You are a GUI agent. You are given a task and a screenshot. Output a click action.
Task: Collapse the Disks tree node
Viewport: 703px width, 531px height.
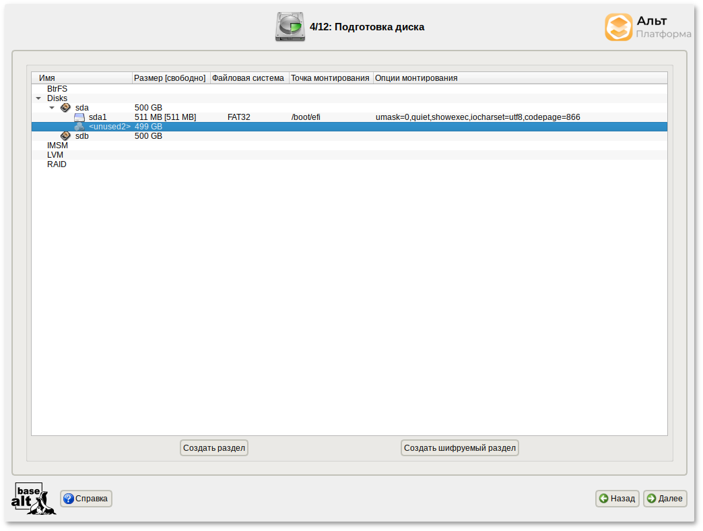(x=38, y=98)
